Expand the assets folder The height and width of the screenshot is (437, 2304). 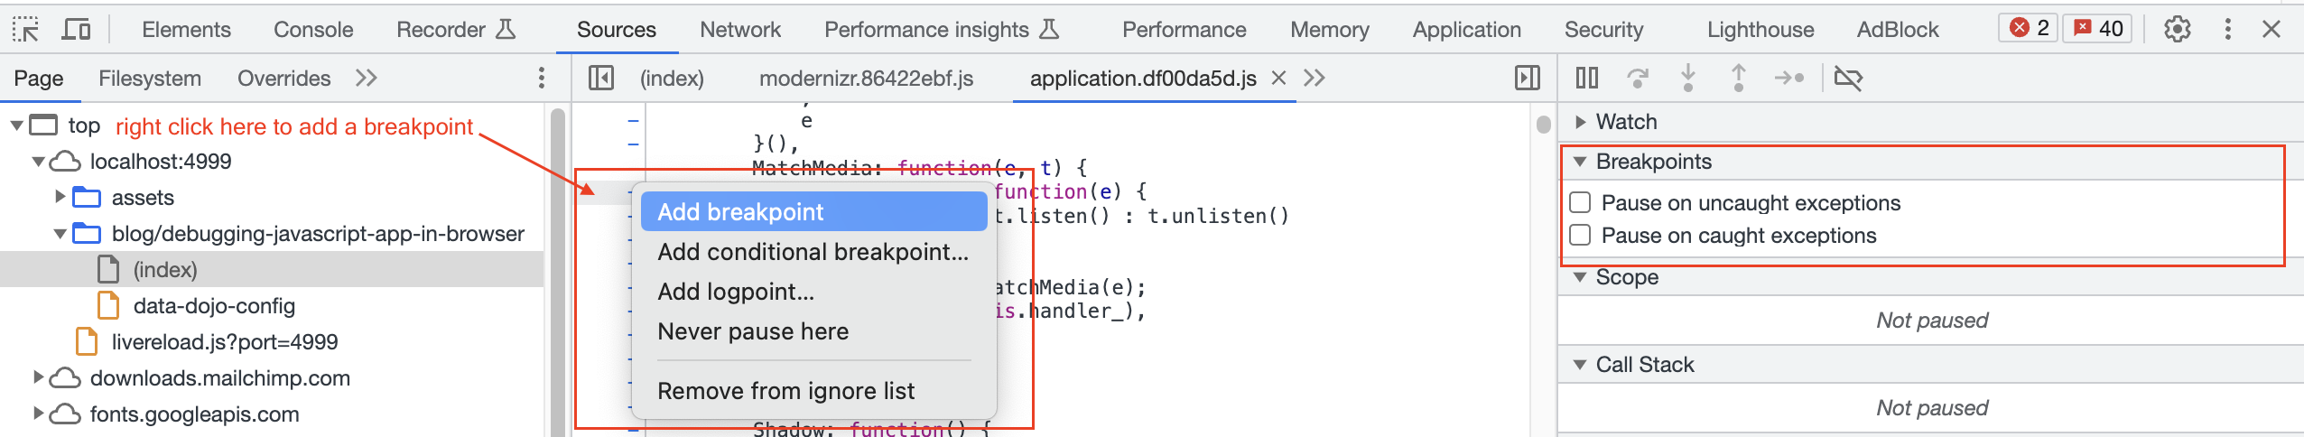[60, 197]
